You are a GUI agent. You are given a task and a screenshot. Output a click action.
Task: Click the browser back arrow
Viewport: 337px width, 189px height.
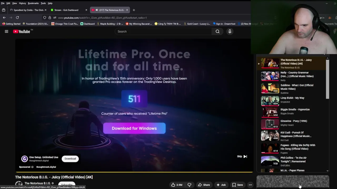click(x=4, y=18)
